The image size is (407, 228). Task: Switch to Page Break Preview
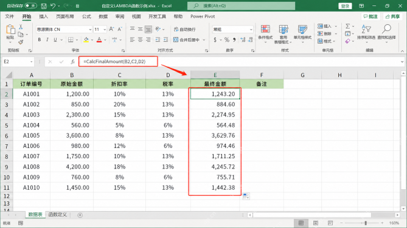330,223
